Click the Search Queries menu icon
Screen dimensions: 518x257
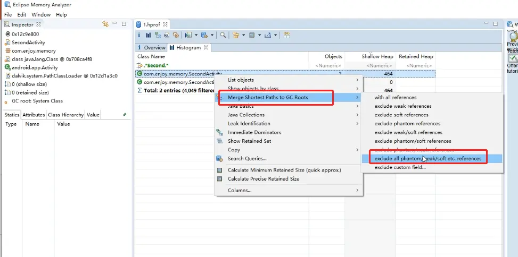219,158
